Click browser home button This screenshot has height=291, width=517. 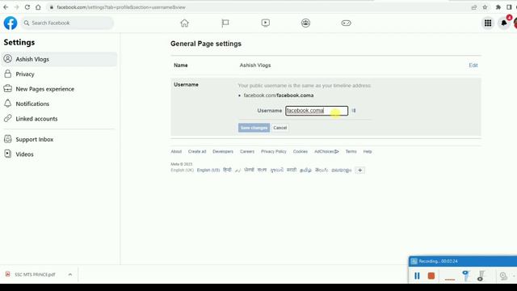(38, 7)
